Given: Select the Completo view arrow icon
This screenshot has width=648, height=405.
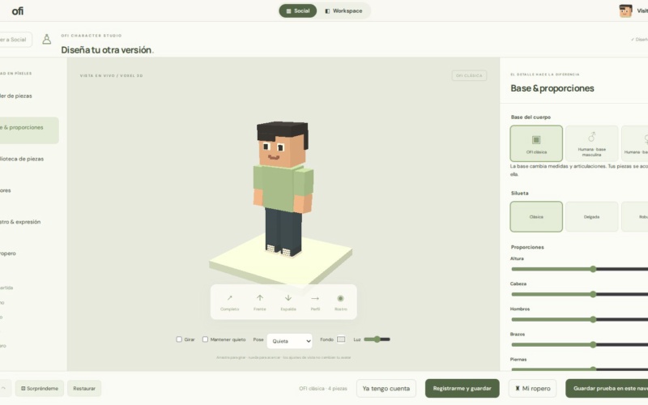Looking at the screenshot, I should [x=230, y=298].
